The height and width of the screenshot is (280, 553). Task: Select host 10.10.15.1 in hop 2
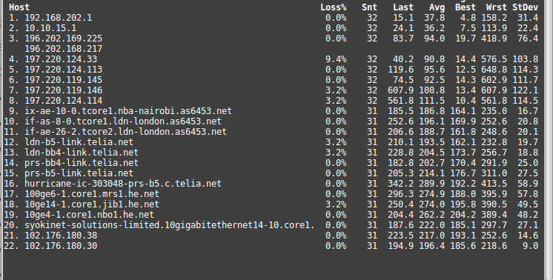50,28
